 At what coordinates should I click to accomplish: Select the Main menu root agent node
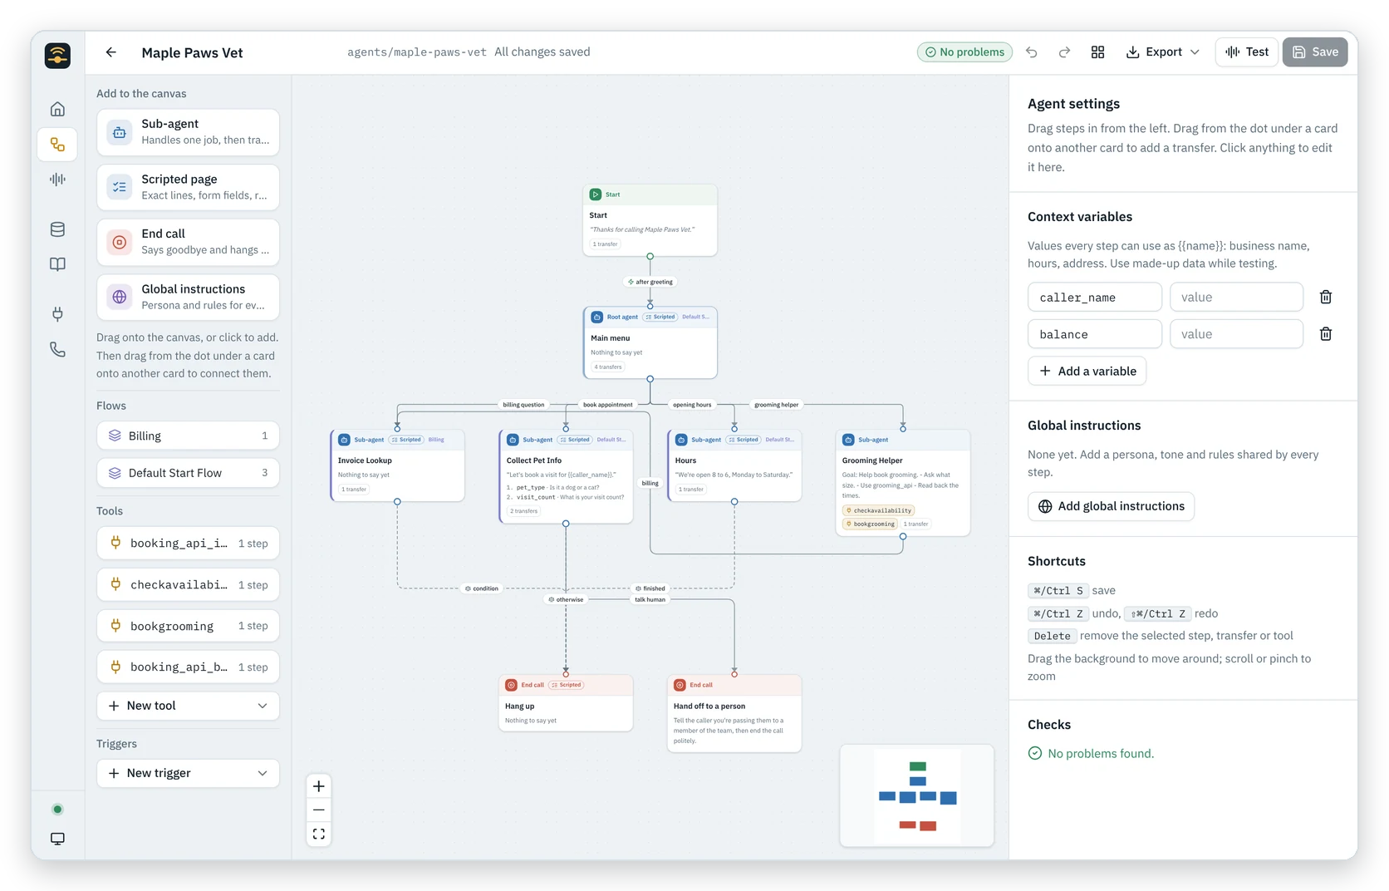650,342
